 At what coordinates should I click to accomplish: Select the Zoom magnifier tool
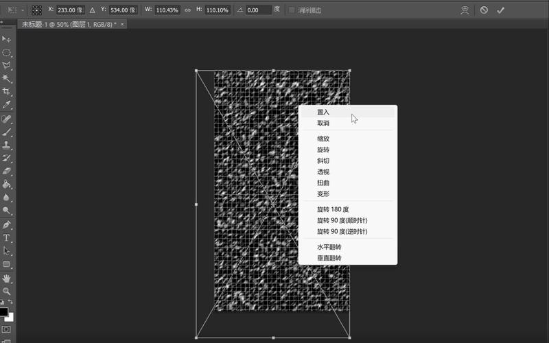pos(6,291)
